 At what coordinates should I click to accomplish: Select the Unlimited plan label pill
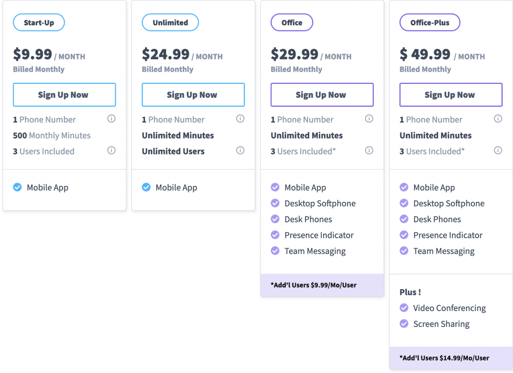pos(170,23)
